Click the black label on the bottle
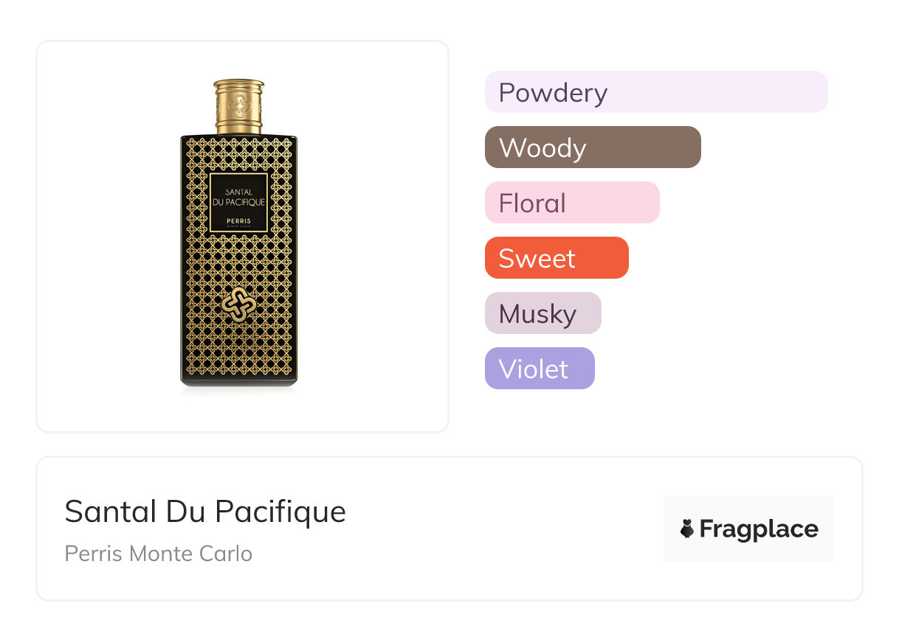 click(238, 203)
